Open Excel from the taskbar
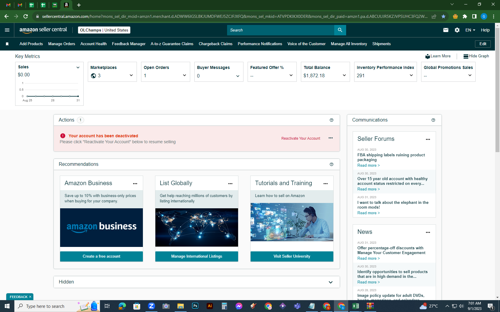The image size is (500, 312). coord(356,306)
